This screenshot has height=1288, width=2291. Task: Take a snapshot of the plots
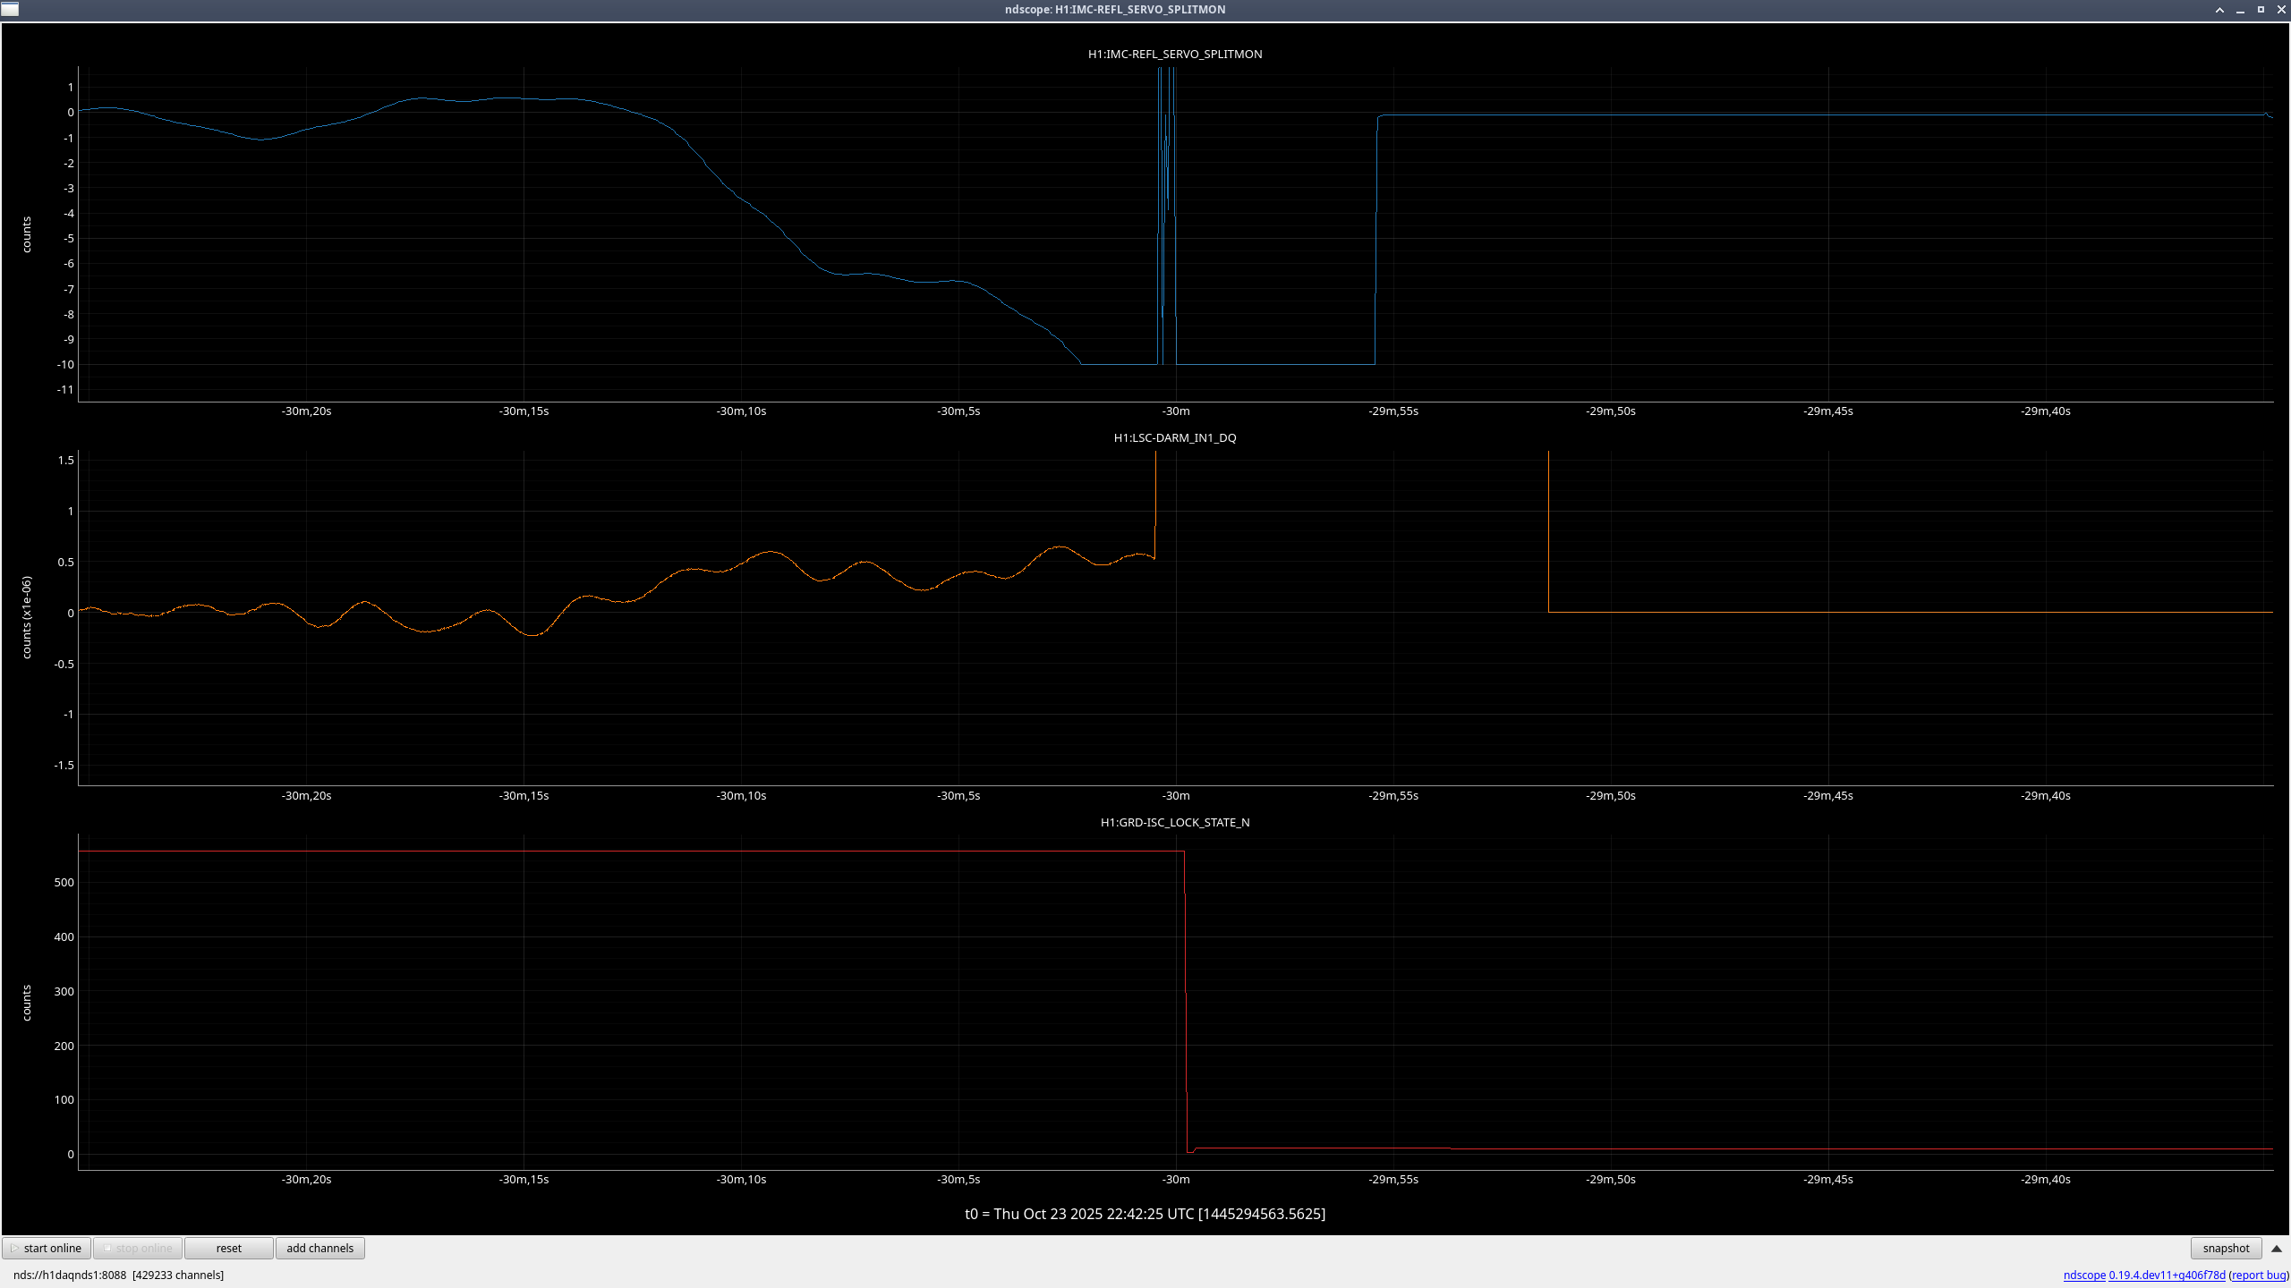click(2225, 1248)
